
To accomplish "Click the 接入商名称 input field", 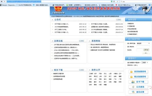I will [143, 47].
